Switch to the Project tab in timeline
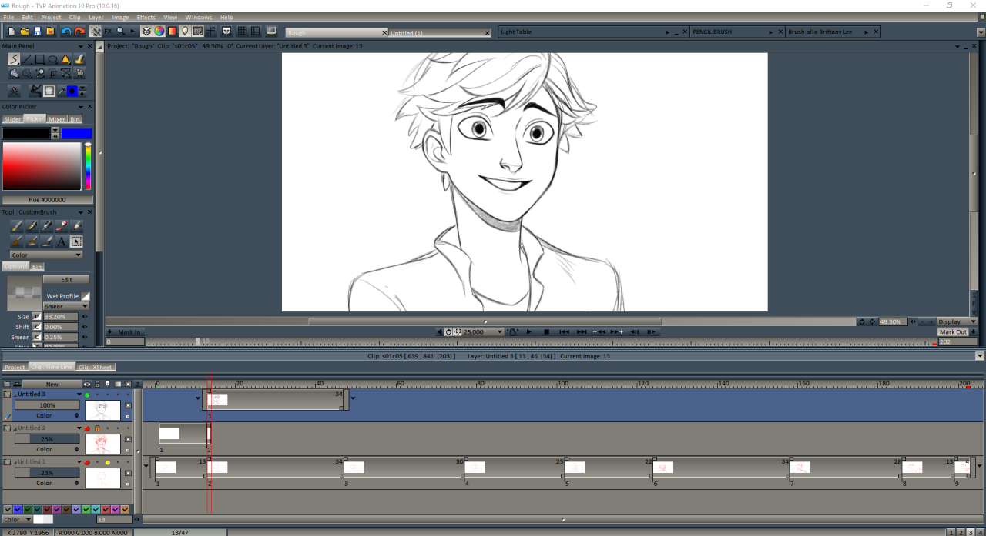This screenshot has width=986, height=536. coord(15,368)
